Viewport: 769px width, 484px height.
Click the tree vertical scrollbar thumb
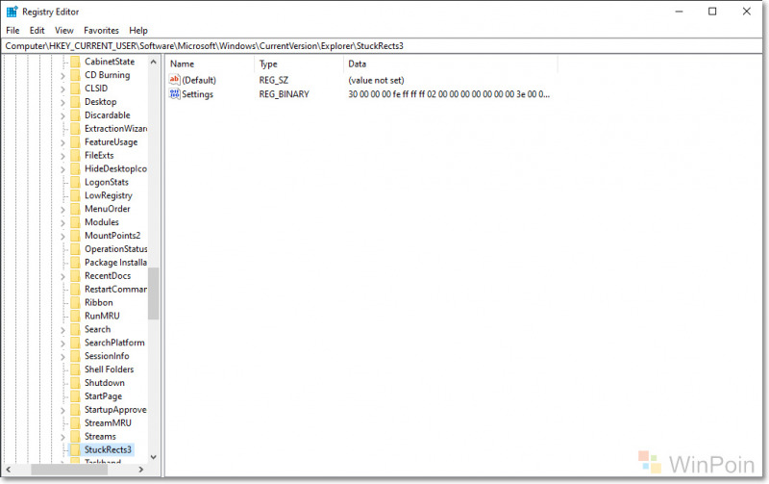pyautogui.click(x=153, y=293)
